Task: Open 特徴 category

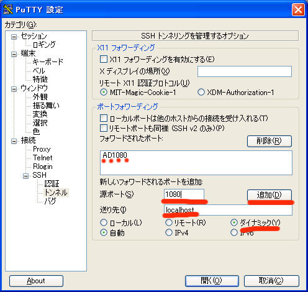Action: click(x=40, y=80)
